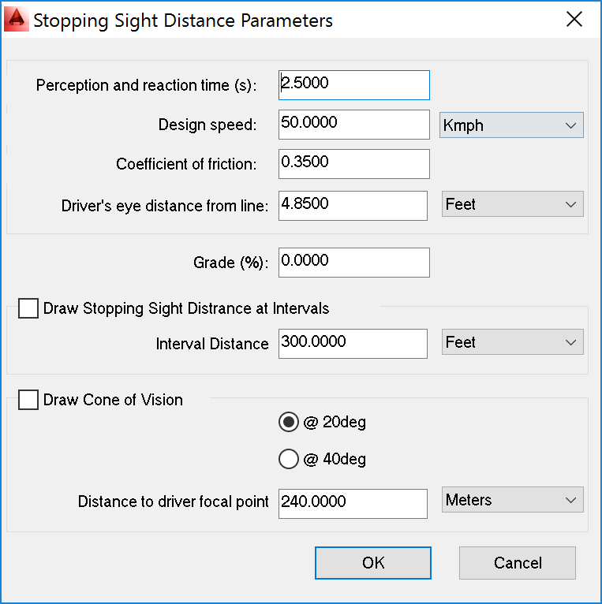Choose the @ 40deg radio option
The width and height of the screenshot is (602, 604).
click(x=288, y=459)
